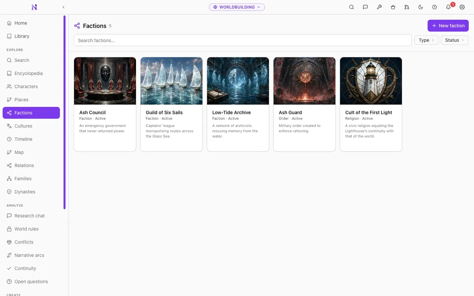Open Library in sidebar
The image size is (474, 296).
click(31, 36)
